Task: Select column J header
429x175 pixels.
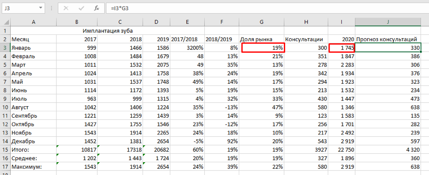Action: (388, 22)
